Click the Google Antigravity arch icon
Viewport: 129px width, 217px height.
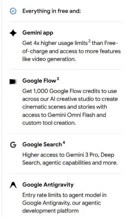click(x=13, y=185)
